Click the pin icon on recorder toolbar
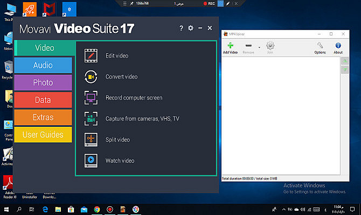Screen dimensions: 361x215 coord(131,3)
